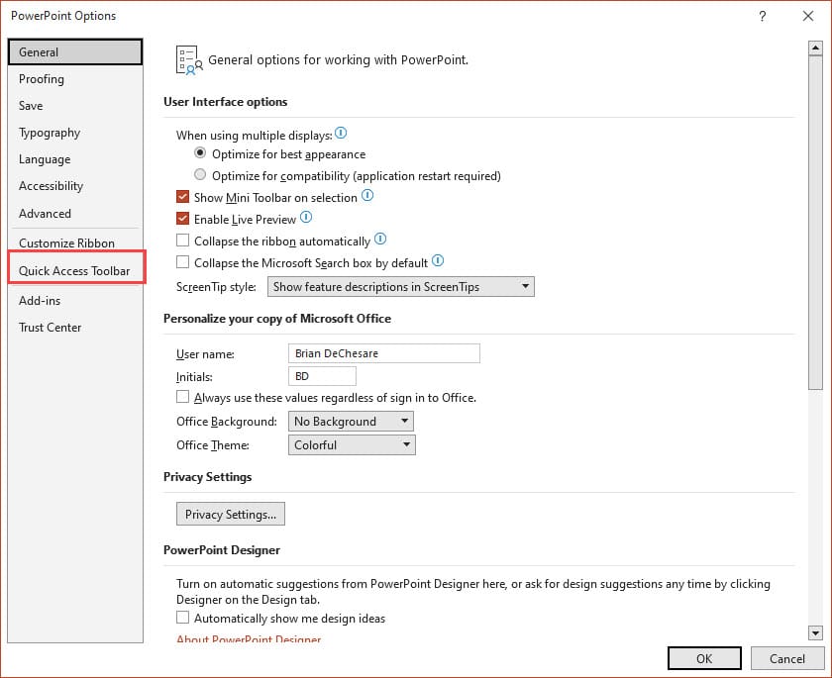832x678 pixels.
Task: Open the Trust Center section
Action: 50,328
